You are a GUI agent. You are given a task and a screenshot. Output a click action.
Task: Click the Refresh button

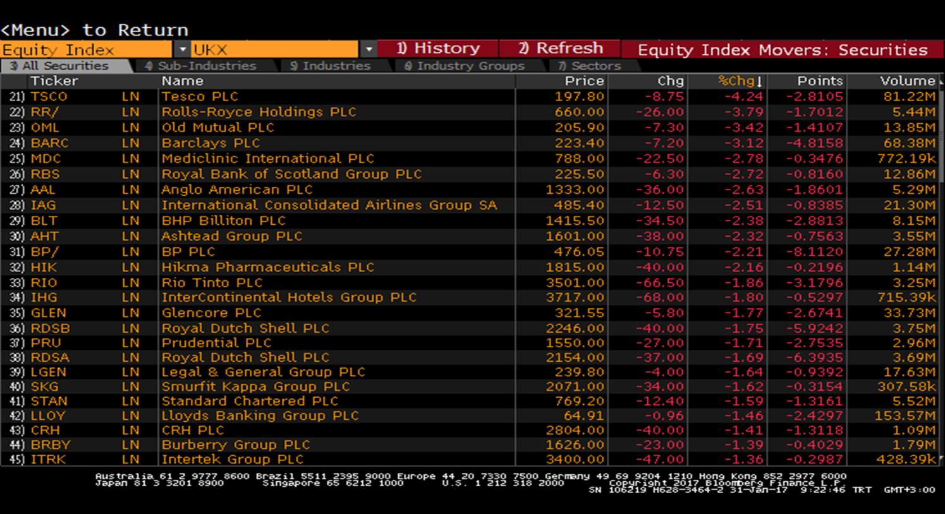click(560, 49)
